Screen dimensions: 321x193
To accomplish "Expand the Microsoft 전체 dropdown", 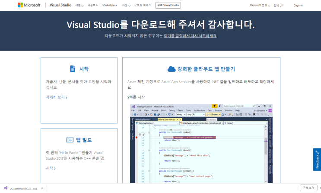I will point(260,5).
